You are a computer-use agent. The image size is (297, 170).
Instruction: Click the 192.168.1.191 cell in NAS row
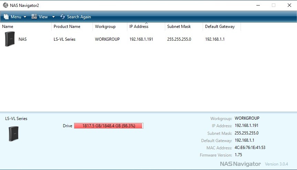click(x=141, y=39)
